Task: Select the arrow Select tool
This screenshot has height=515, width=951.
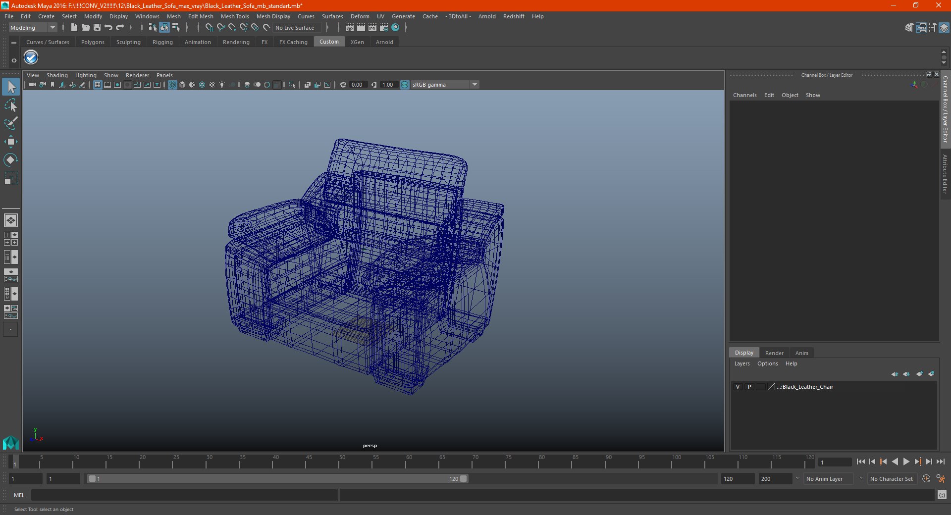Action: (x=11, y=87)
